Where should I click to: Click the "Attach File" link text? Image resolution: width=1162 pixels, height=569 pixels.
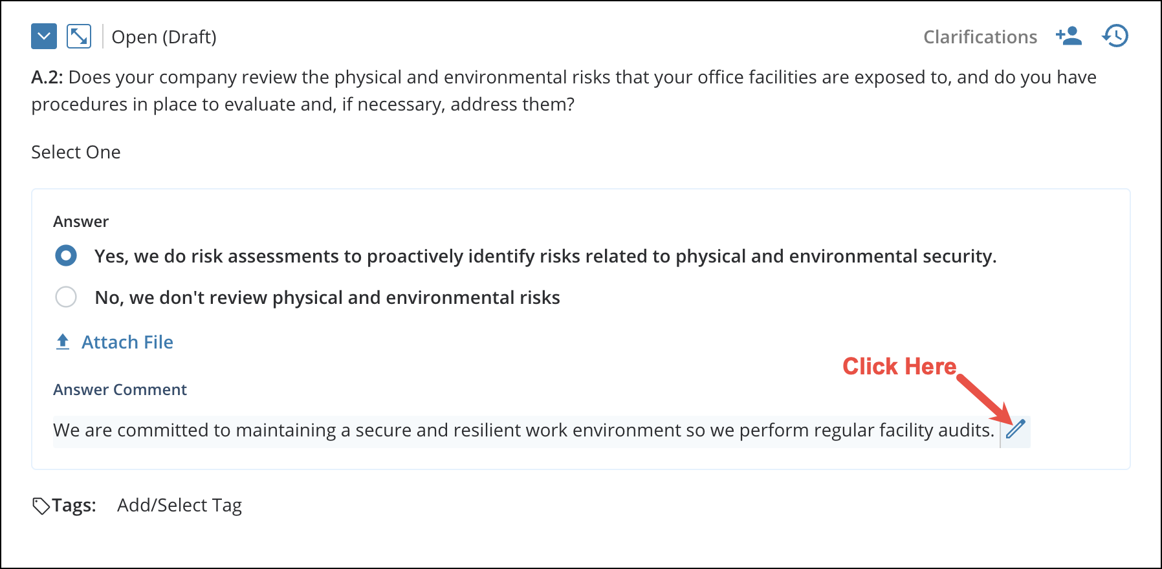click(x=127, y=342)
